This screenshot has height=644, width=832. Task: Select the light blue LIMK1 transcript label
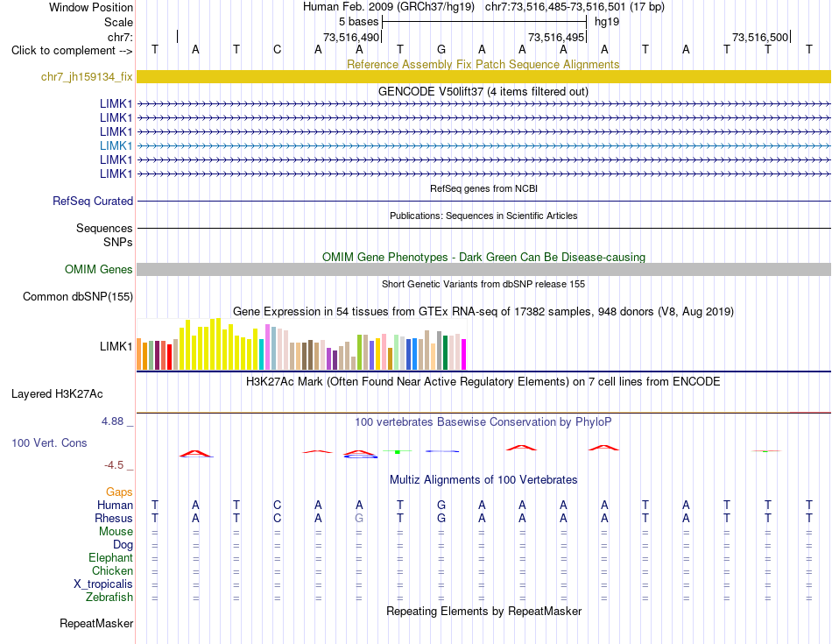coord(116,146)
